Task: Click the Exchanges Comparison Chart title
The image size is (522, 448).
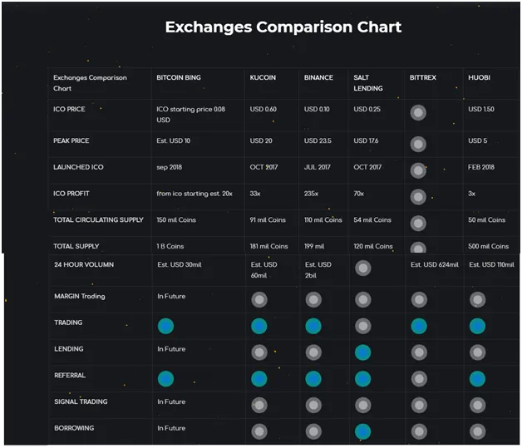Action: 283,27
